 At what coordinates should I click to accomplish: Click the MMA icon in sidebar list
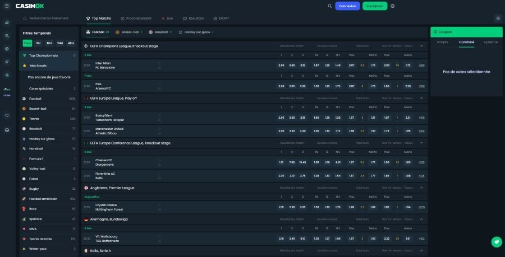pyautogui.click(x=24, y=229)
